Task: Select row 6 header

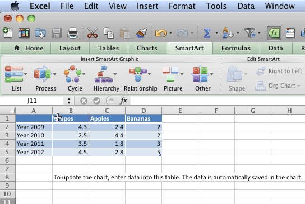Action: tap(7, 160)
